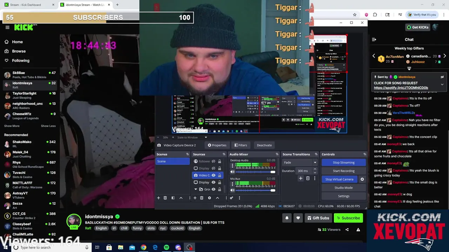Expand following list with Show More
449x252 pixels.
(x=12, y=126)
